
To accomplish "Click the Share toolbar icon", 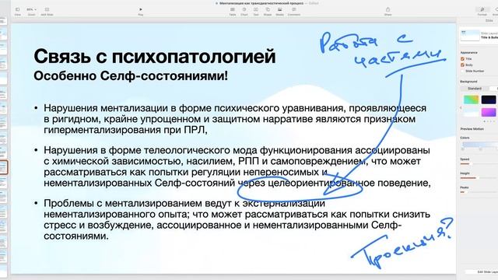I will pos(388,9).
